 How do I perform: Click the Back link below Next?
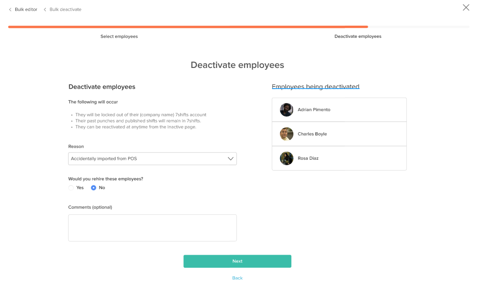[237, 278]
